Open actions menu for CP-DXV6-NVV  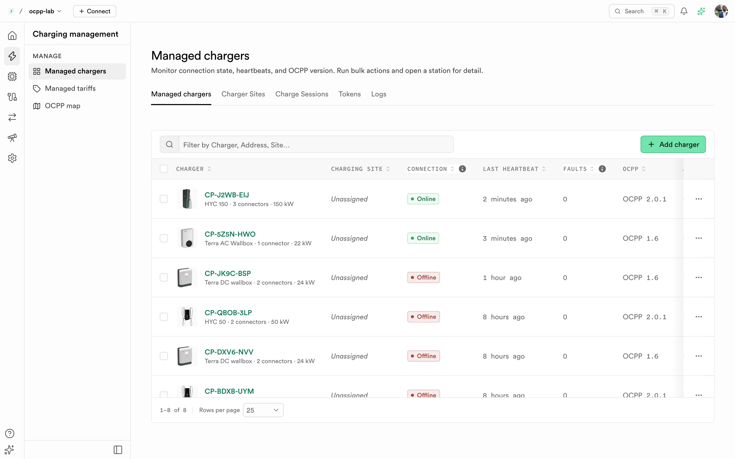click(x=699, y=356)
